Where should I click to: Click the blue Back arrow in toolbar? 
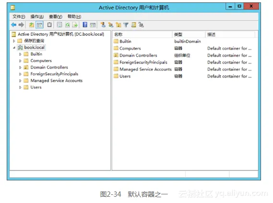point(13,25)
